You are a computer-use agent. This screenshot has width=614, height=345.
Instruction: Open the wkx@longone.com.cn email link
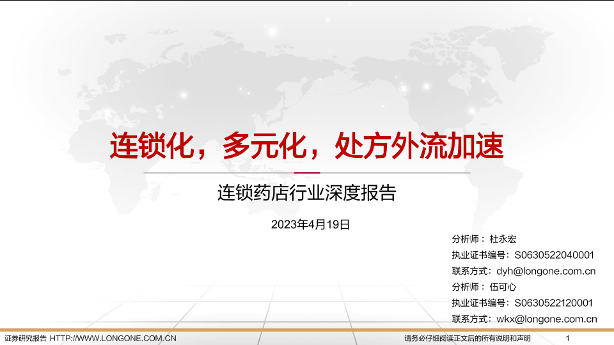(x=546, y=319)
